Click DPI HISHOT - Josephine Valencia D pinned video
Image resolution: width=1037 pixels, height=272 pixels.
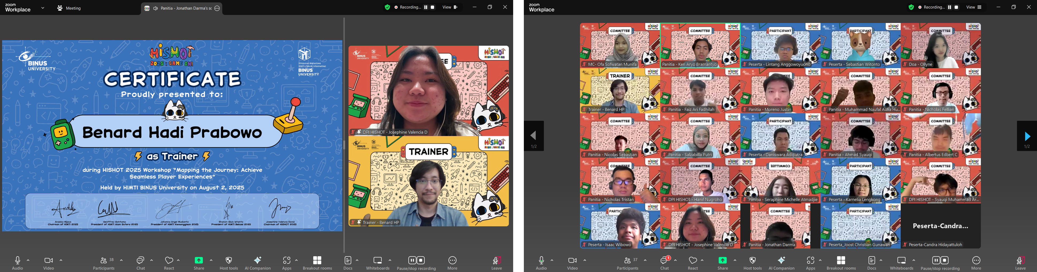429,91
